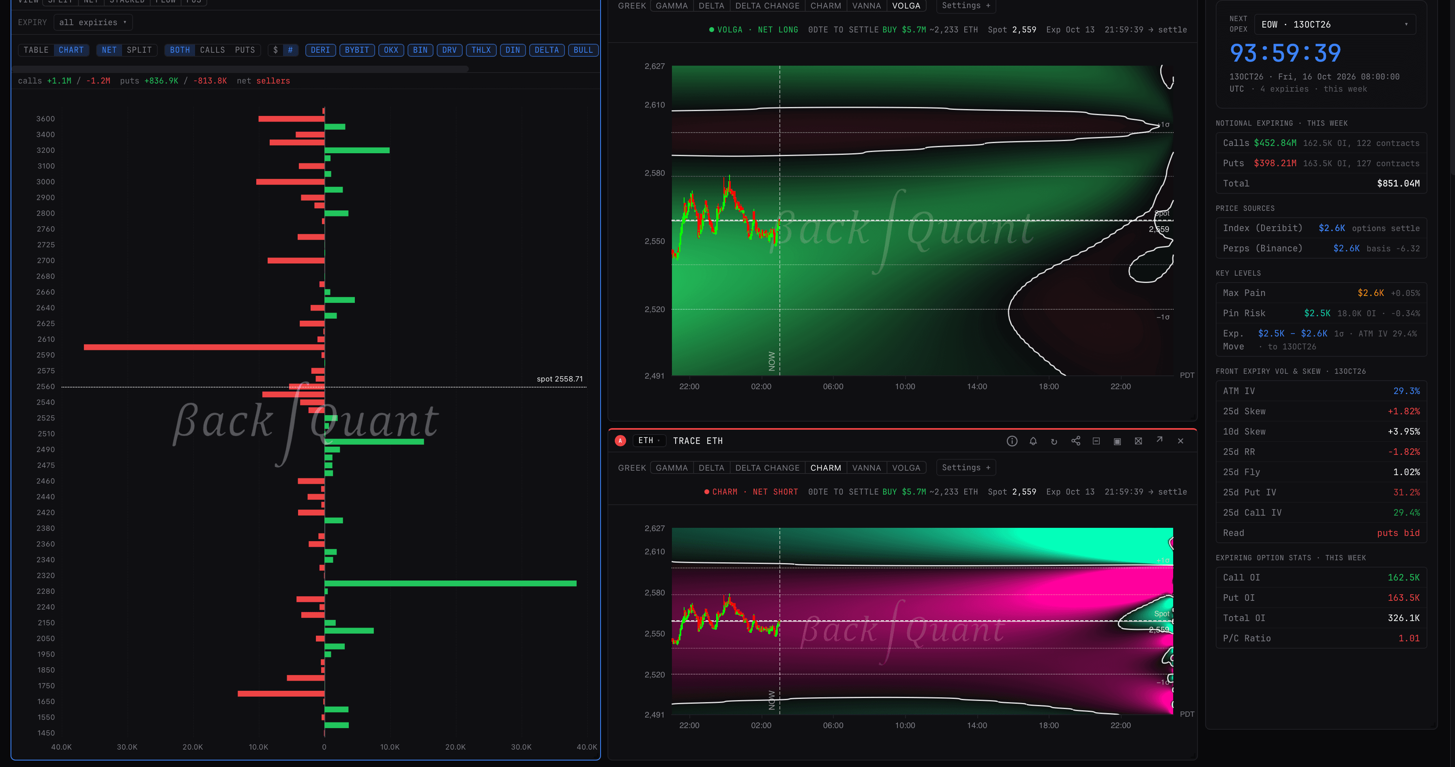Click Total notional $851.04M

point(1398,184)
